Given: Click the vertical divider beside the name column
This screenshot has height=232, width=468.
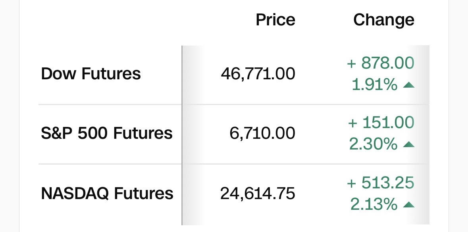Looking at the screenshot, I should pos(182,135).
